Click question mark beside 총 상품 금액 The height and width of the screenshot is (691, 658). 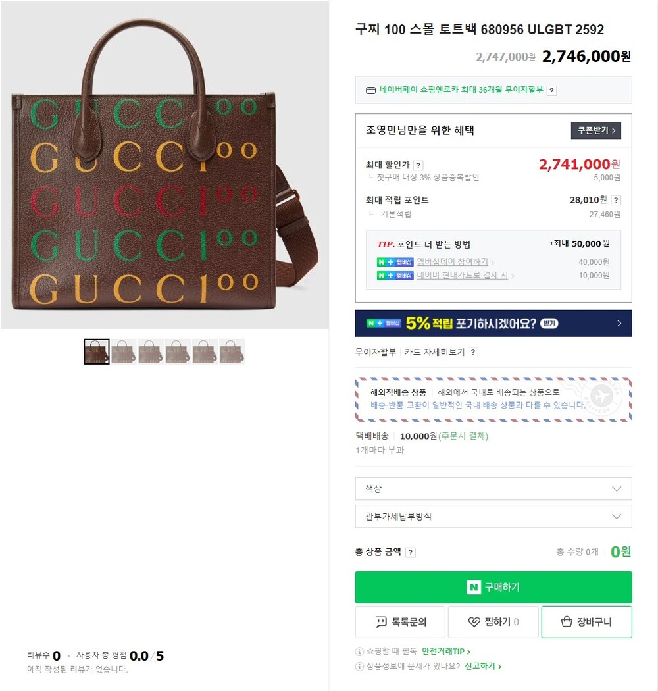[411, 552]
